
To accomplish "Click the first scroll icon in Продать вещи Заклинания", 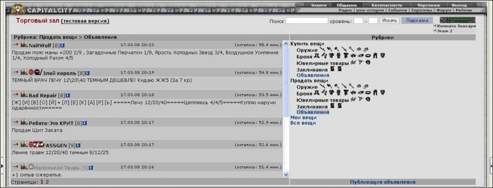I will click(333, 106).
